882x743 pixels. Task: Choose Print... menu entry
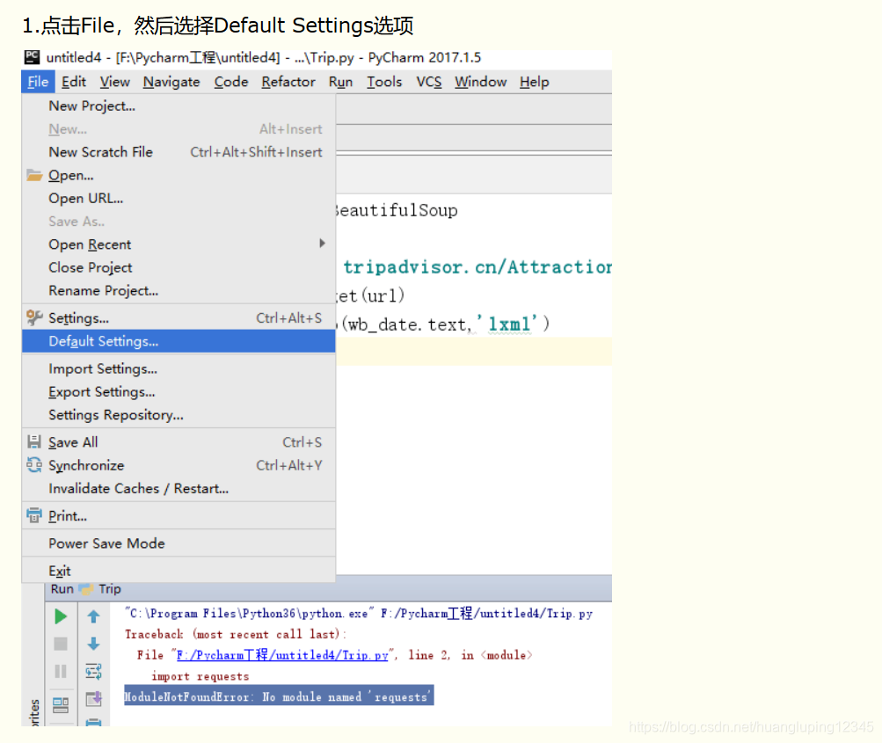point(179,516)
